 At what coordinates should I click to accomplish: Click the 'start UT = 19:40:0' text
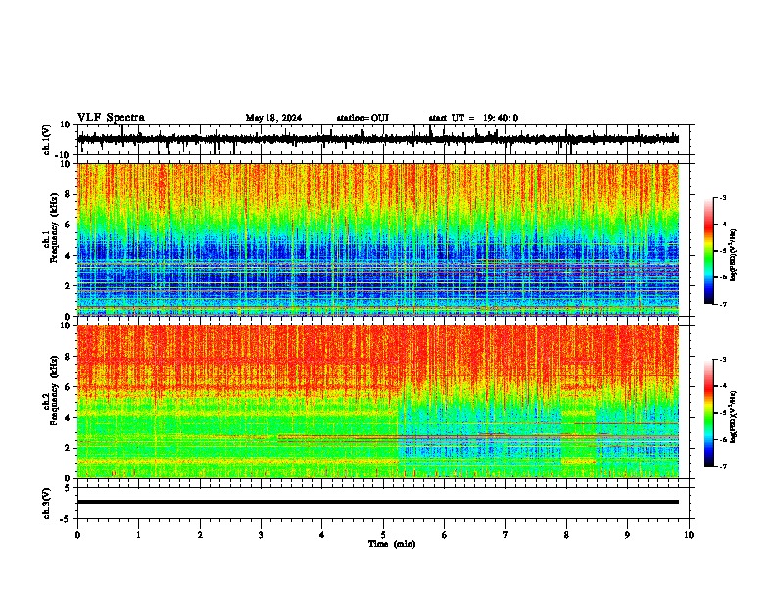coord(473,118)
